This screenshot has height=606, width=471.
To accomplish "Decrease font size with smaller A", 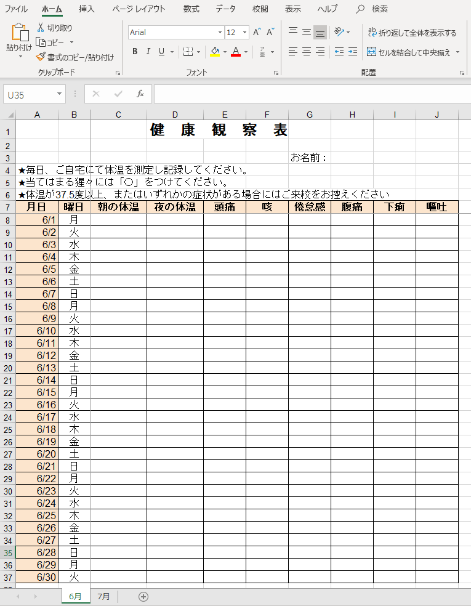I will pos(270,32).
